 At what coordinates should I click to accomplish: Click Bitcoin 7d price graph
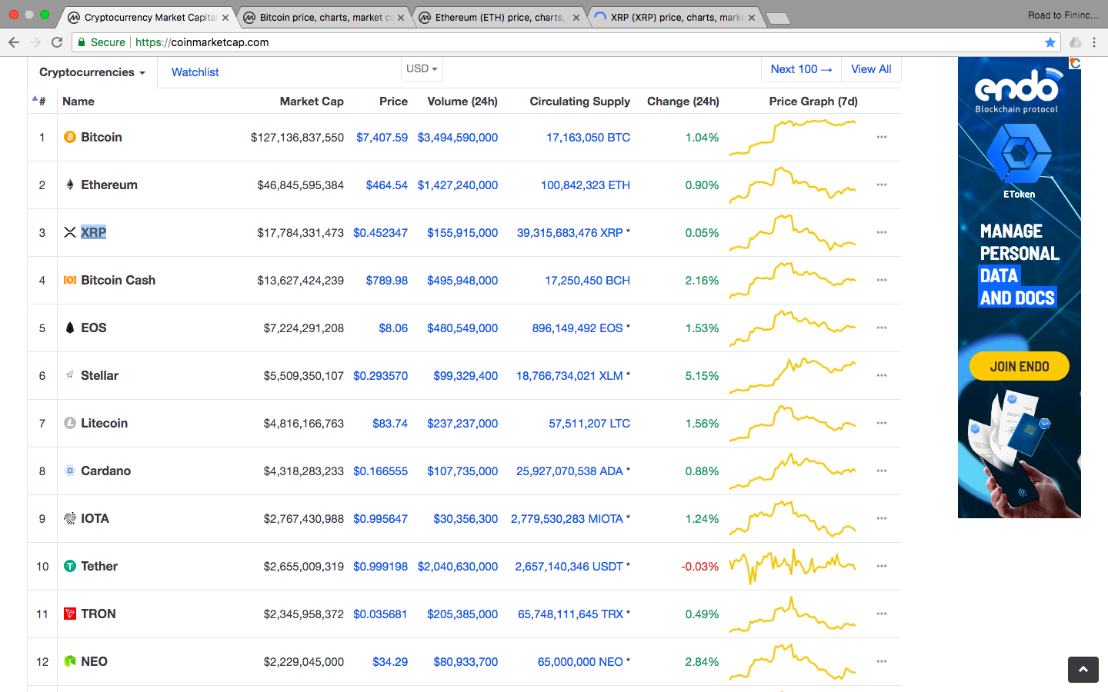pyautogui.click(x=793, y=138)
